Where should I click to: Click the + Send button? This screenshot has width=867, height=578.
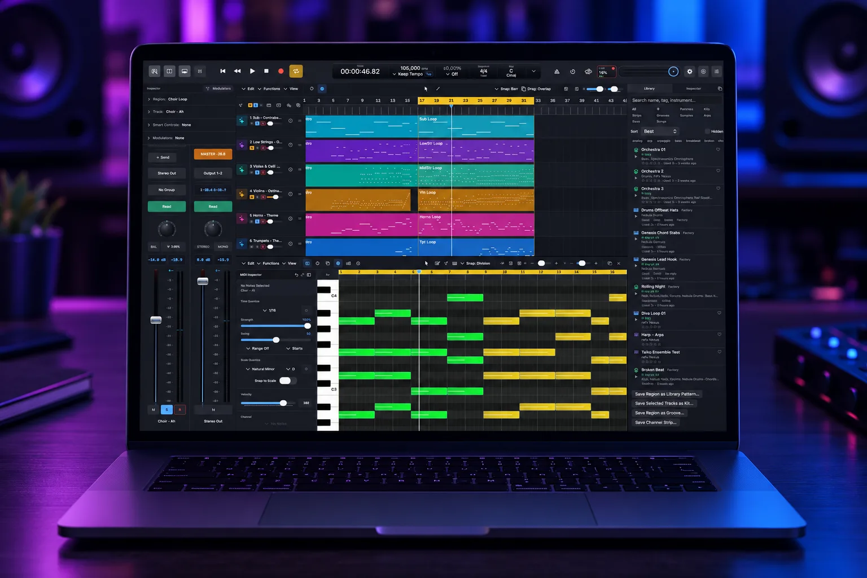[163, 157]
